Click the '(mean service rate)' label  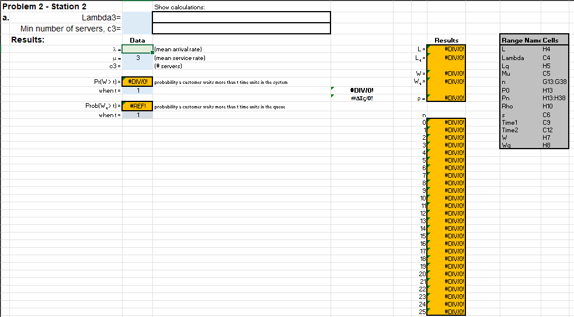click(180, 58)
